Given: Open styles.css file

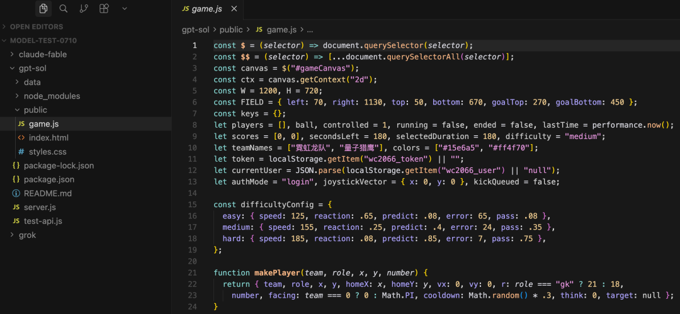Looking at the screenshot, I should coord(86,152).
